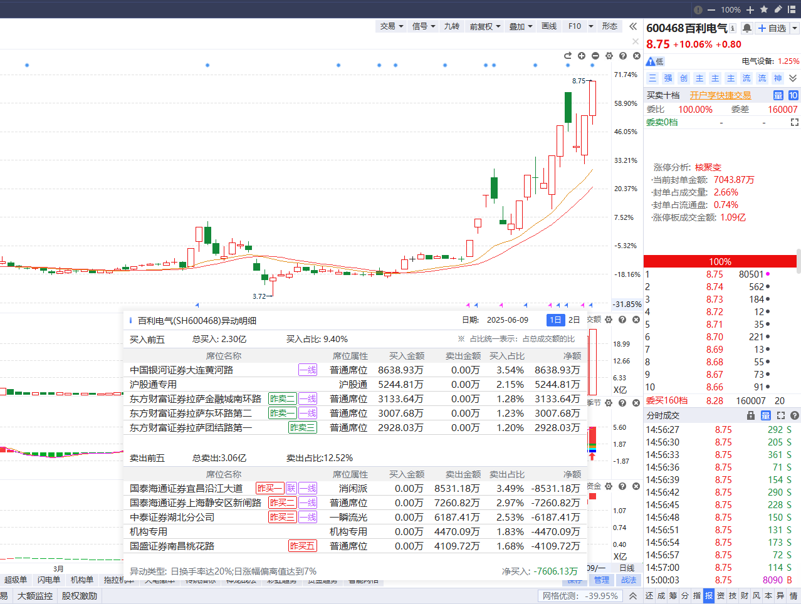Dismiss the banner with gray X
The width and height of the screenshot is (801, 604).
636,41
